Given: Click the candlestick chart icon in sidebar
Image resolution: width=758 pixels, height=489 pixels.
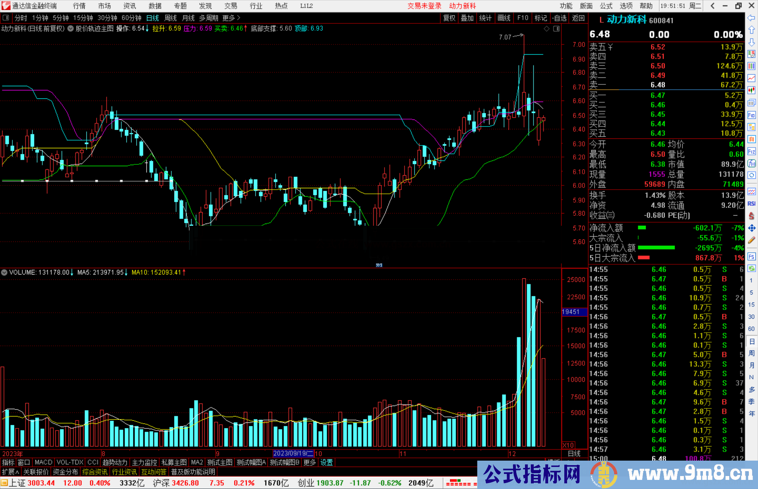Looking at the screenshot, I should 751,90.
